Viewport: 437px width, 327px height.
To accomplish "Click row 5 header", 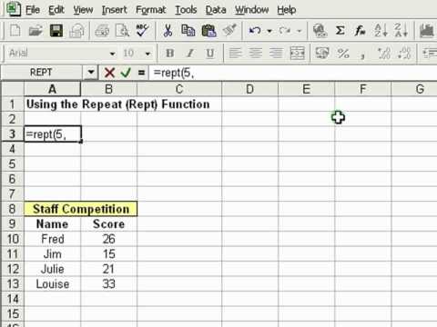I will pyautogui.click(x=12, y=163).
